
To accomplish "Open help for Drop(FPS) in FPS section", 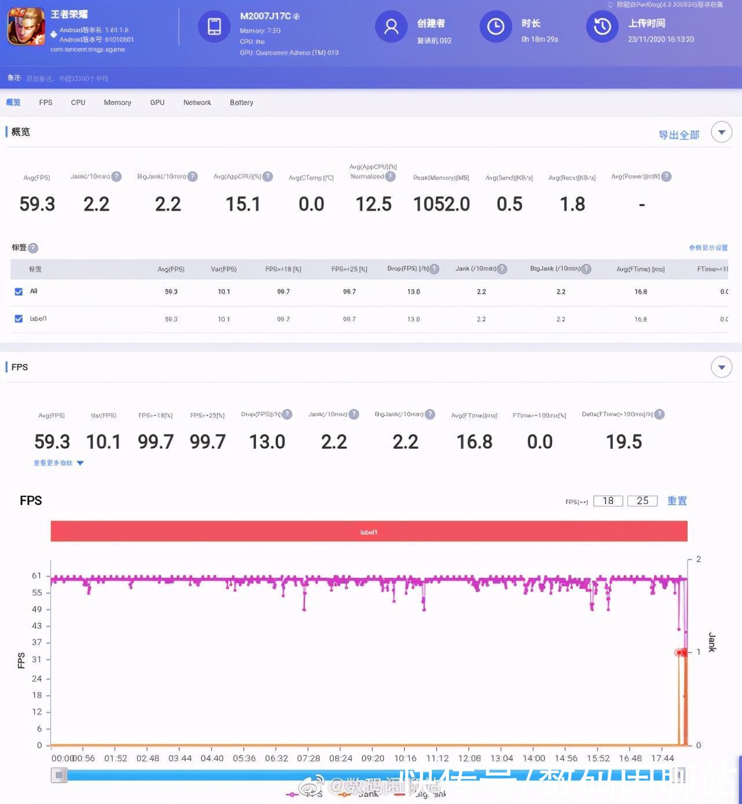I will [x=287, y=414].
